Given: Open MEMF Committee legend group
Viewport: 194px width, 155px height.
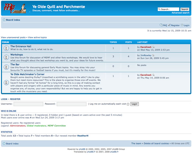Looking at the screenshot, I should coord(57,126).
